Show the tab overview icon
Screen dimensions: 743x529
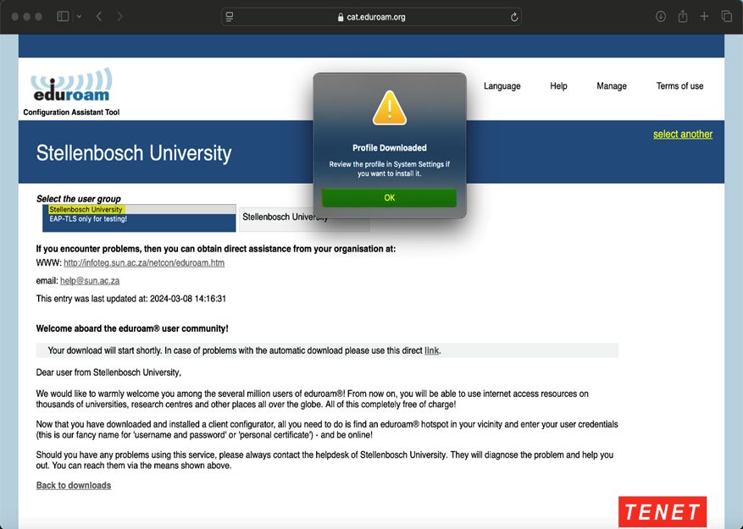pos(726,17)
